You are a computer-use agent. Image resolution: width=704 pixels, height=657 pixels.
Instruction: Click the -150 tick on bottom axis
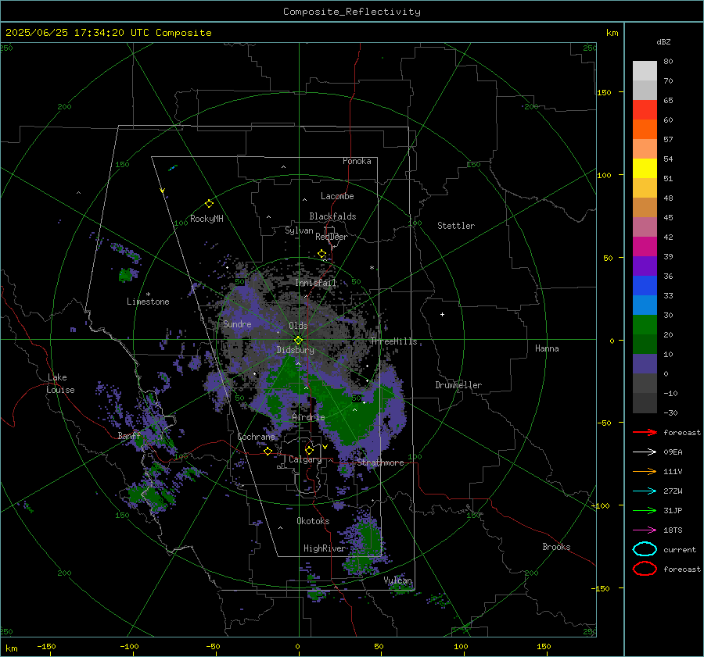tap(46, 646)
